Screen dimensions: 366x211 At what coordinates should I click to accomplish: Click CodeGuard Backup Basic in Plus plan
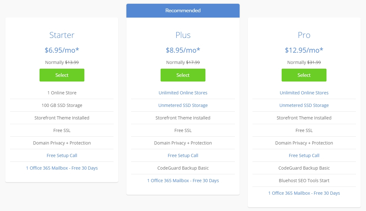click(x=183, y=168)
